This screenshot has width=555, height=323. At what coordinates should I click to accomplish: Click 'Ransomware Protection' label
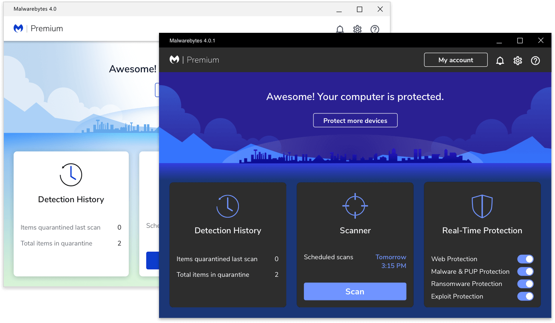[466, 284]
